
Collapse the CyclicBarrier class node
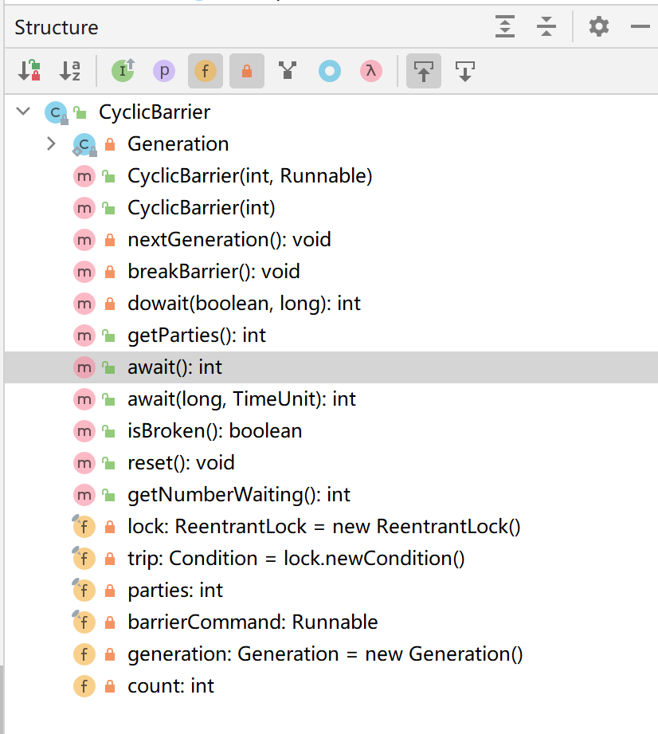point(23,112)
